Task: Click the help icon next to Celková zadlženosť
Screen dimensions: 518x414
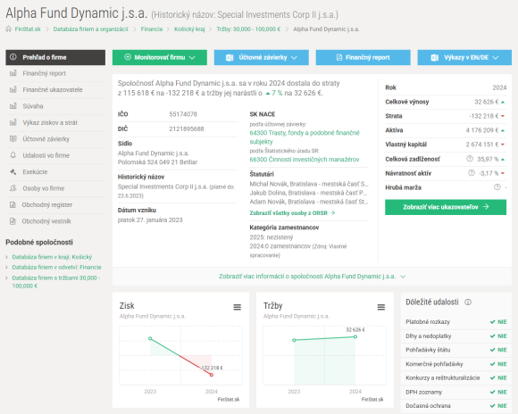Action: pyautogui.click(x=470, y=159)
